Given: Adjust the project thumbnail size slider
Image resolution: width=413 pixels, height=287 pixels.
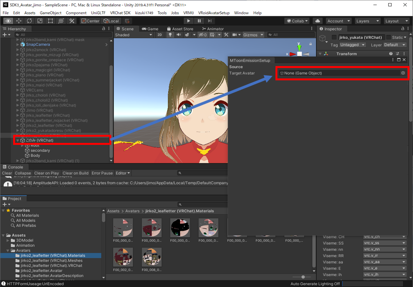Looking at the screenshot, I should tap(303, 277).
